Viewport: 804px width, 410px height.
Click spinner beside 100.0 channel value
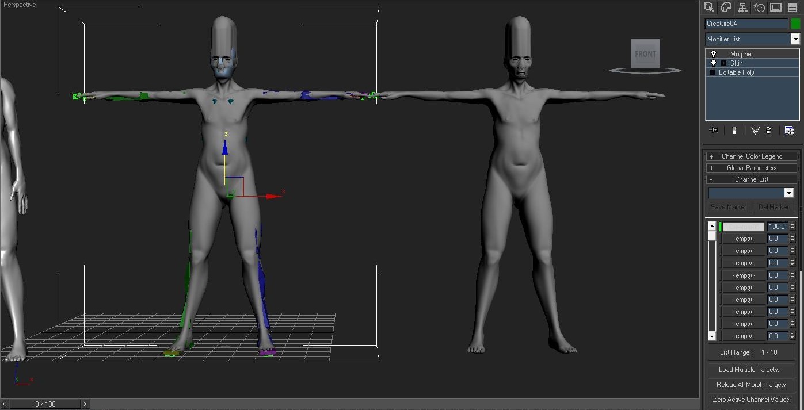(x=792, y=227)
